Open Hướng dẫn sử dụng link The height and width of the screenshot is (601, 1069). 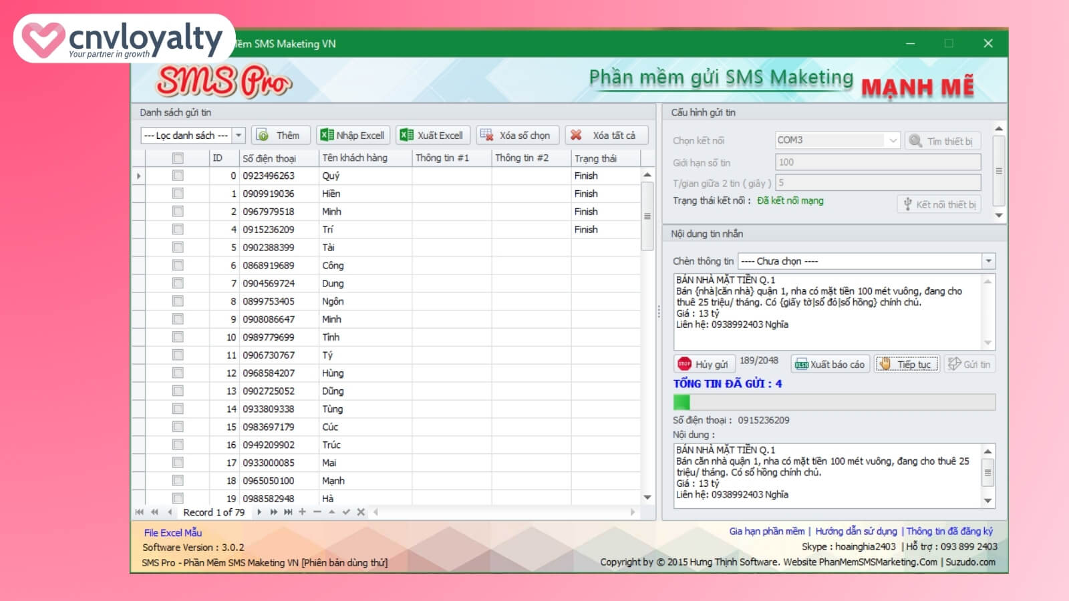tap(856, 532)
